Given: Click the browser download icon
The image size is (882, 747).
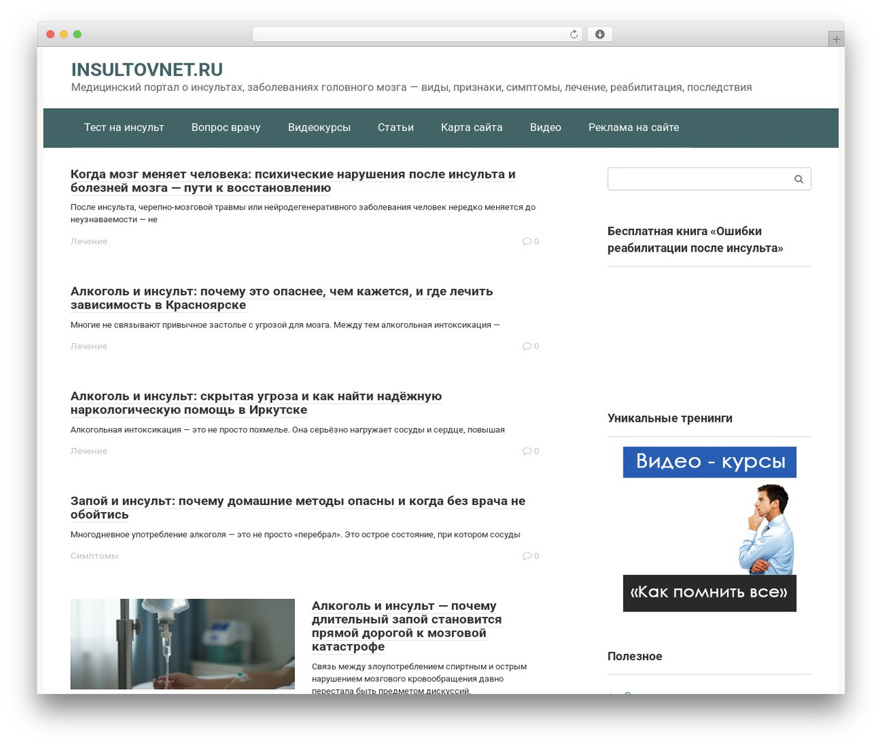Looking at the screenshot, I should point(600,34).
